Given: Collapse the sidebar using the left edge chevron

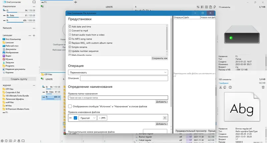Looking at the screenshot, I should [x=39, y=68].
